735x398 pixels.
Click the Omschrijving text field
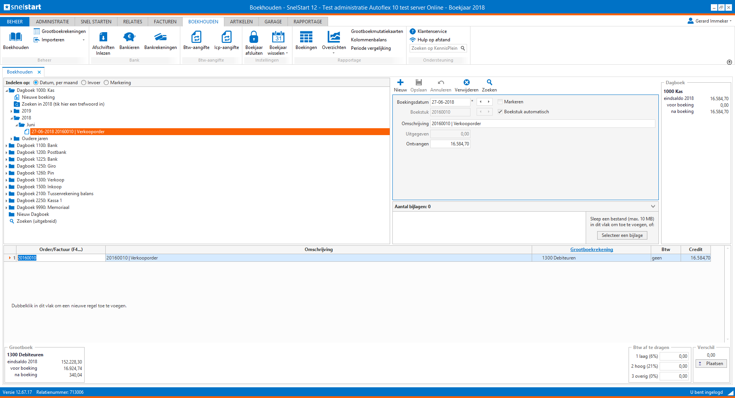[x=542, y=124]
